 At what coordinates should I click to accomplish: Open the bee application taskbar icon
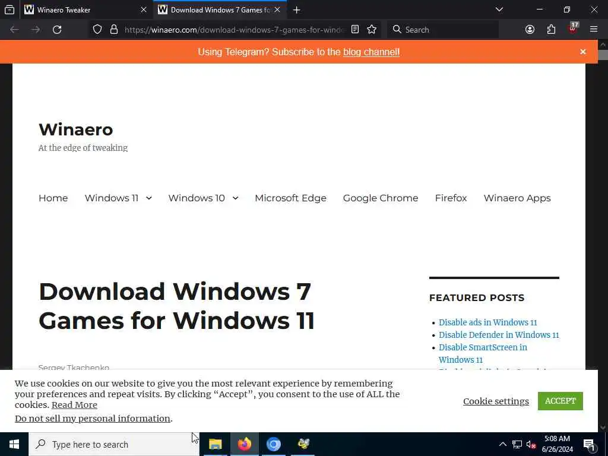[x=303, y=444]
